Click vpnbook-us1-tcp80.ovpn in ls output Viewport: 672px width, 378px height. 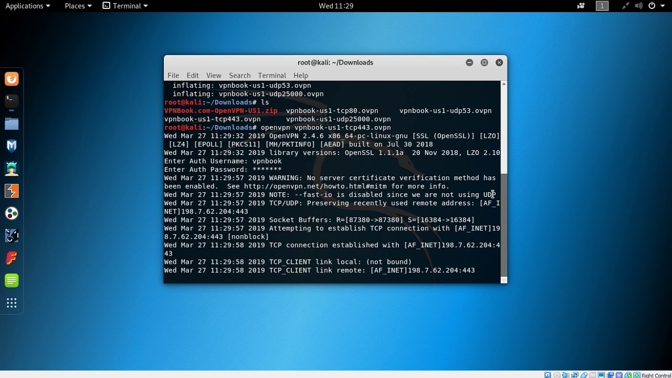(332, 111)
